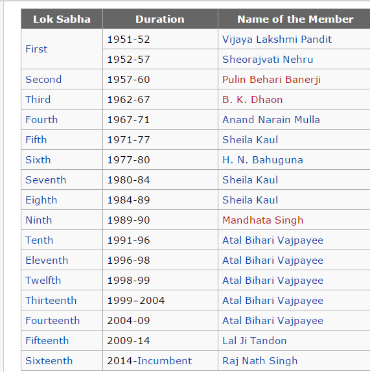The height and width of the screenshot is (372, 370).
Task: Open Atal Bihari Vajpayee in 2004-09 row
Action: 273,321
